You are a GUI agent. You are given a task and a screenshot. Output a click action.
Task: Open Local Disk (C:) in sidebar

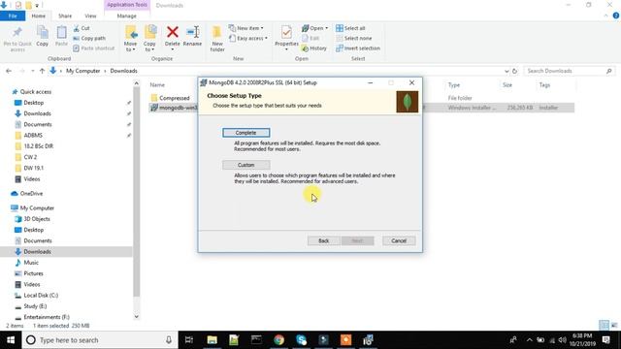tap(41, 295)
